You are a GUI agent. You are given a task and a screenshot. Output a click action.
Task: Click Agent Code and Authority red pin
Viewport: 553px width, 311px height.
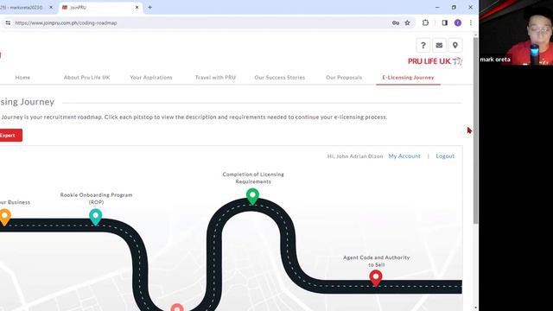coord(376,277)
